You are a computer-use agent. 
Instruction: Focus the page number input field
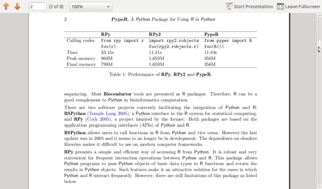coord(37,7)
